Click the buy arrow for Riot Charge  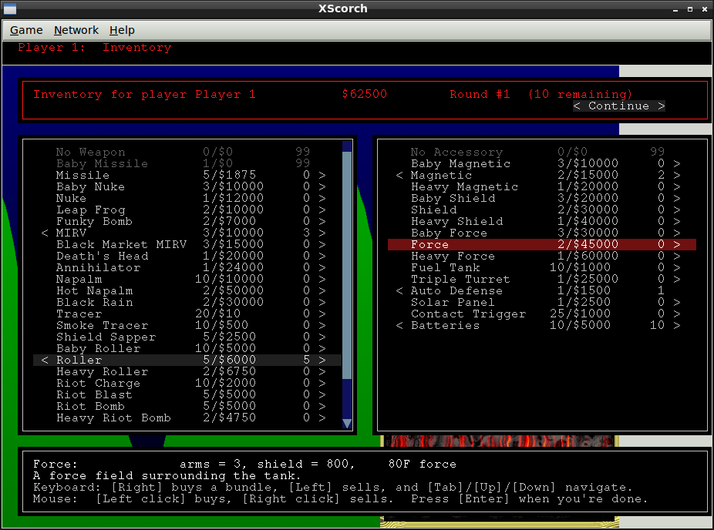(322, 383)
